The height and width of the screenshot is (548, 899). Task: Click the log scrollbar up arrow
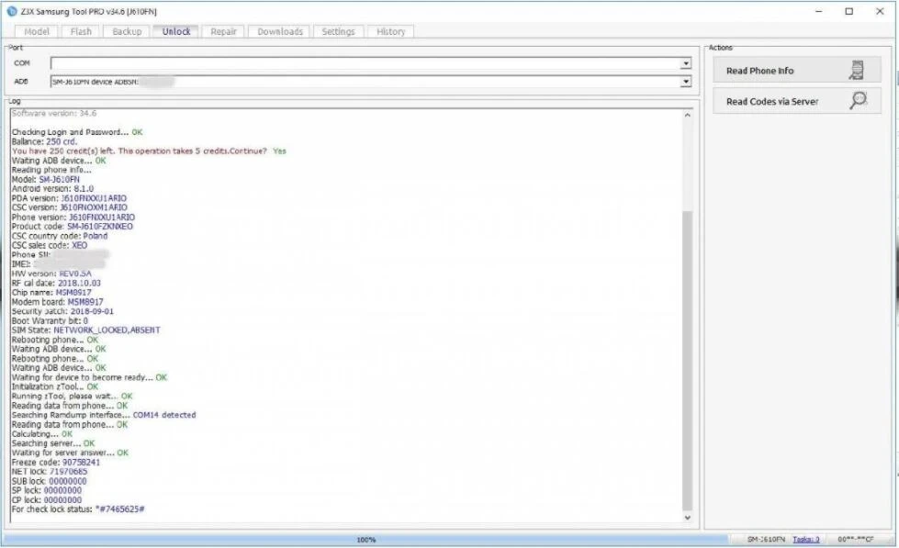tap(688, 116)
